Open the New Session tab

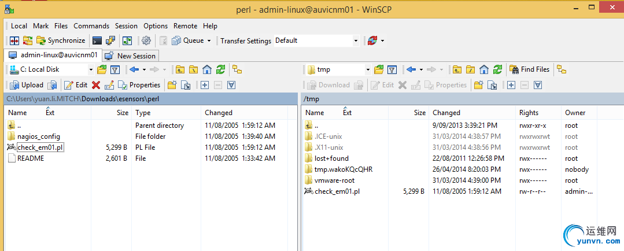point(131,56)
